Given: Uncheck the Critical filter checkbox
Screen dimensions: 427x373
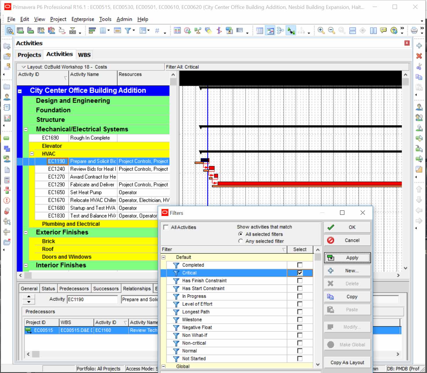Looking at the screenshot, I should (x=300, y=273).
